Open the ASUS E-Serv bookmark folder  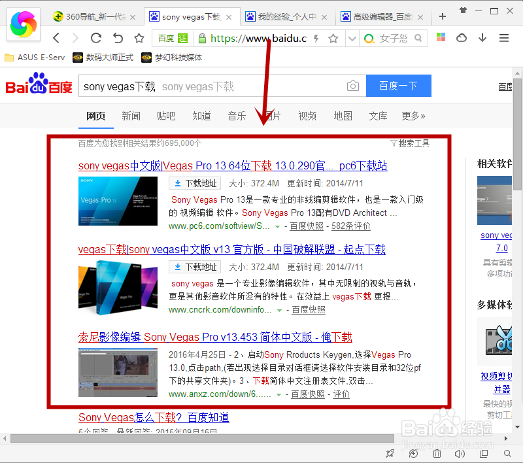pos(35,58)
